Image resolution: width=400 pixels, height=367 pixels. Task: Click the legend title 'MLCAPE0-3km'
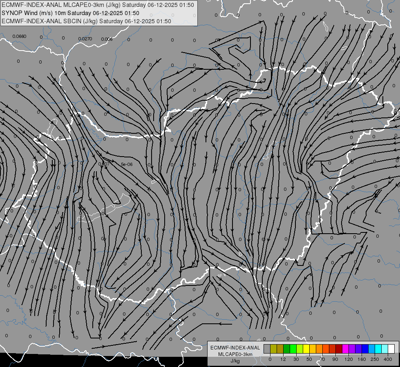coord(235,354)
